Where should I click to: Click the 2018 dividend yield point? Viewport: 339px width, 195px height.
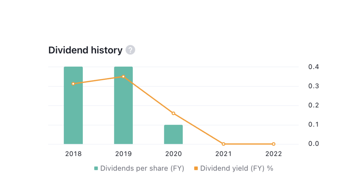[73, 84]
